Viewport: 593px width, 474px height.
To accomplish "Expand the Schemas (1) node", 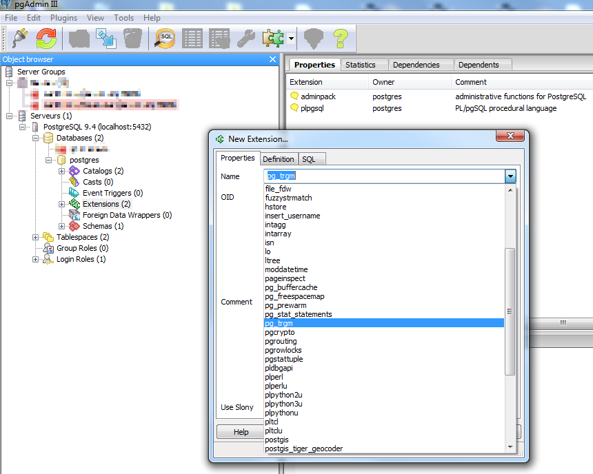I will 61,226.
